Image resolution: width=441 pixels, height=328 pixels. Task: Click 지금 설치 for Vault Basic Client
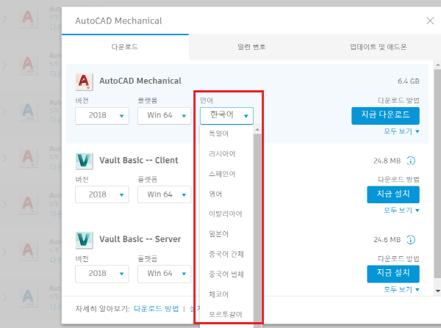pos(393,194)
